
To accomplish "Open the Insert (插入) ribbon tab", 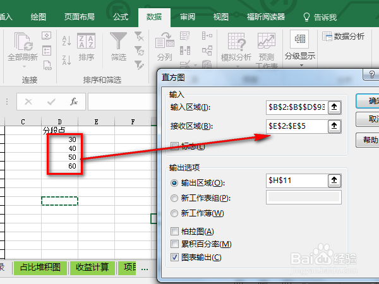I will click(x=5, y=17).
